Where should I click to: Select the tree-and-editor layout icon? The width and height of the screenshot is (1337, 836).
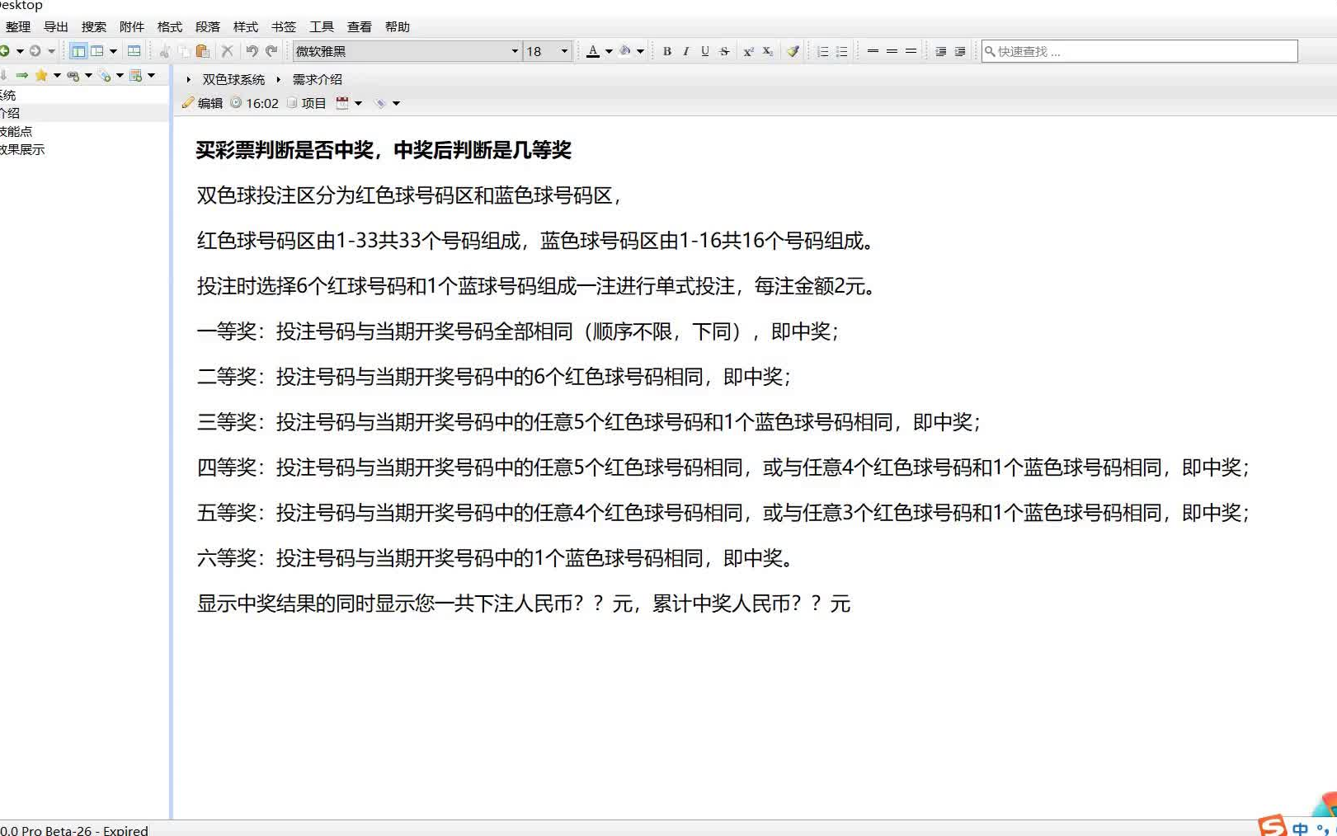pos(78,51)
